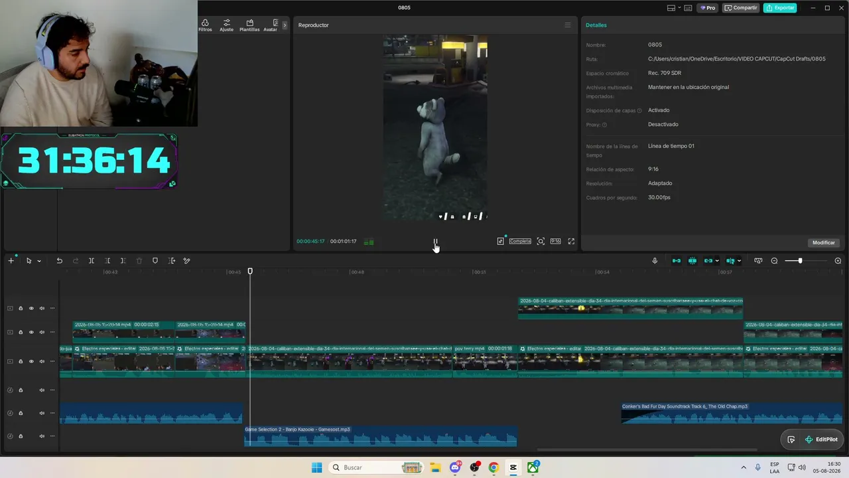Image resolution: width=849 pixels, height=478 pixels.
Task: Redo the last undone edit
Action: click(x=76, y=261)
